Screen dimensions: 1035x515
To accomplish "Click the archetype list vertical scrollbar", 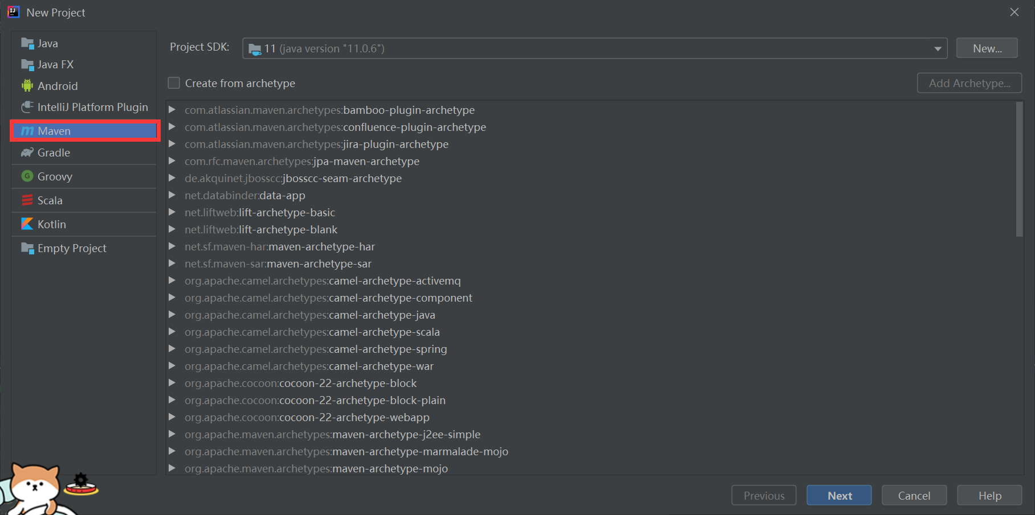I will (x=1019, y=169).
